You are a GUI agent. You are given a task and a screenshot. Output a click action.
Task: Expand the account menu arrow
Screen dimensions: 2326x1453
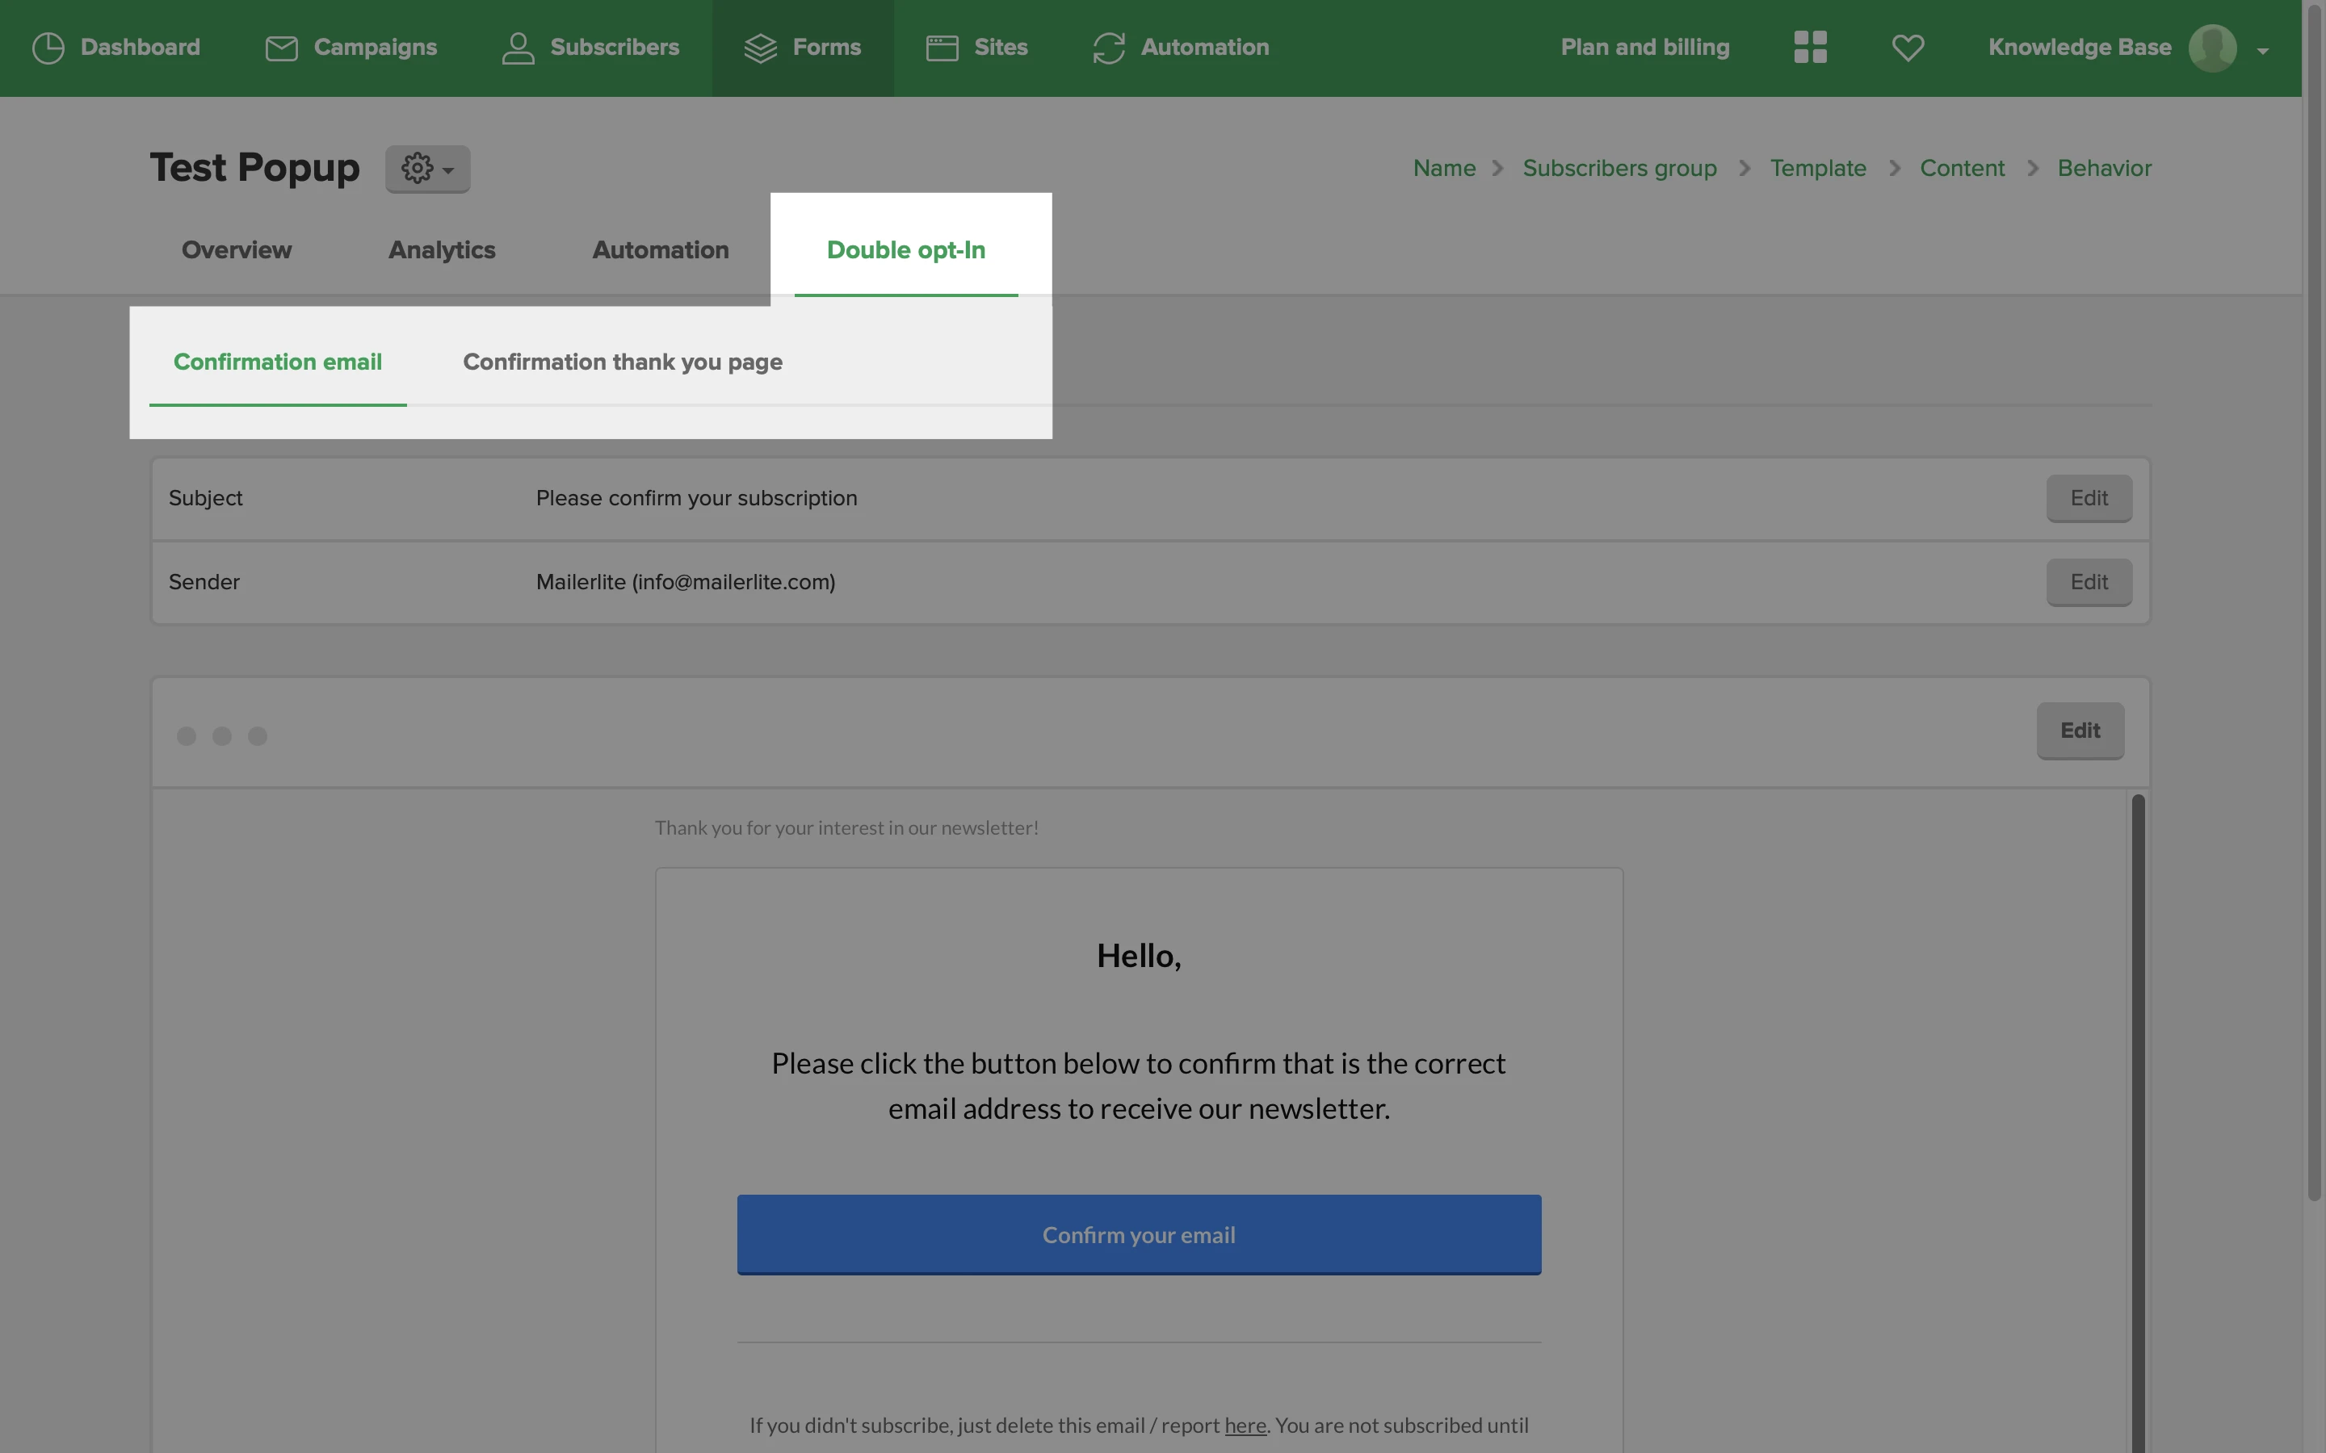pos(2262,51)
